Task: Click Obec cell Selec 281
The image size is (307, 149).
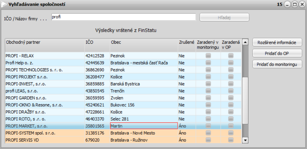Action: tap(144, 119)
